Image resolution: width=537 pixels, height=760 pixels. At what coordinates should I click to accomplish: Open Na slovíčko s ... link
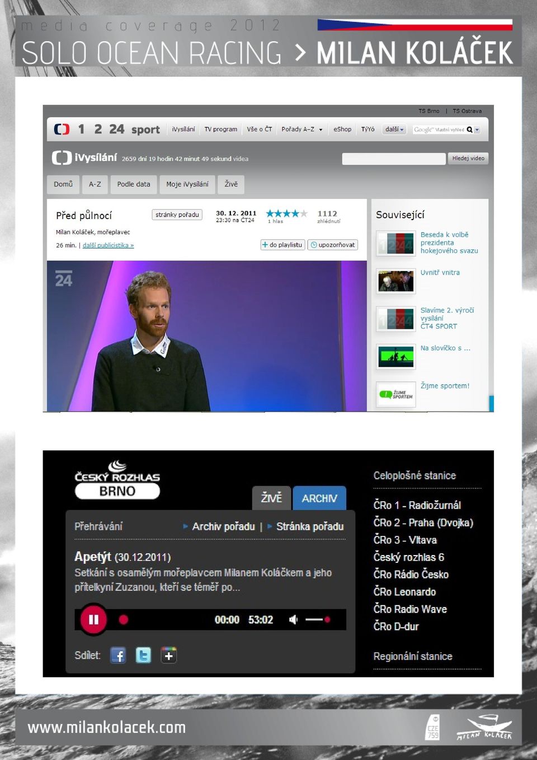tap(445, 348)
